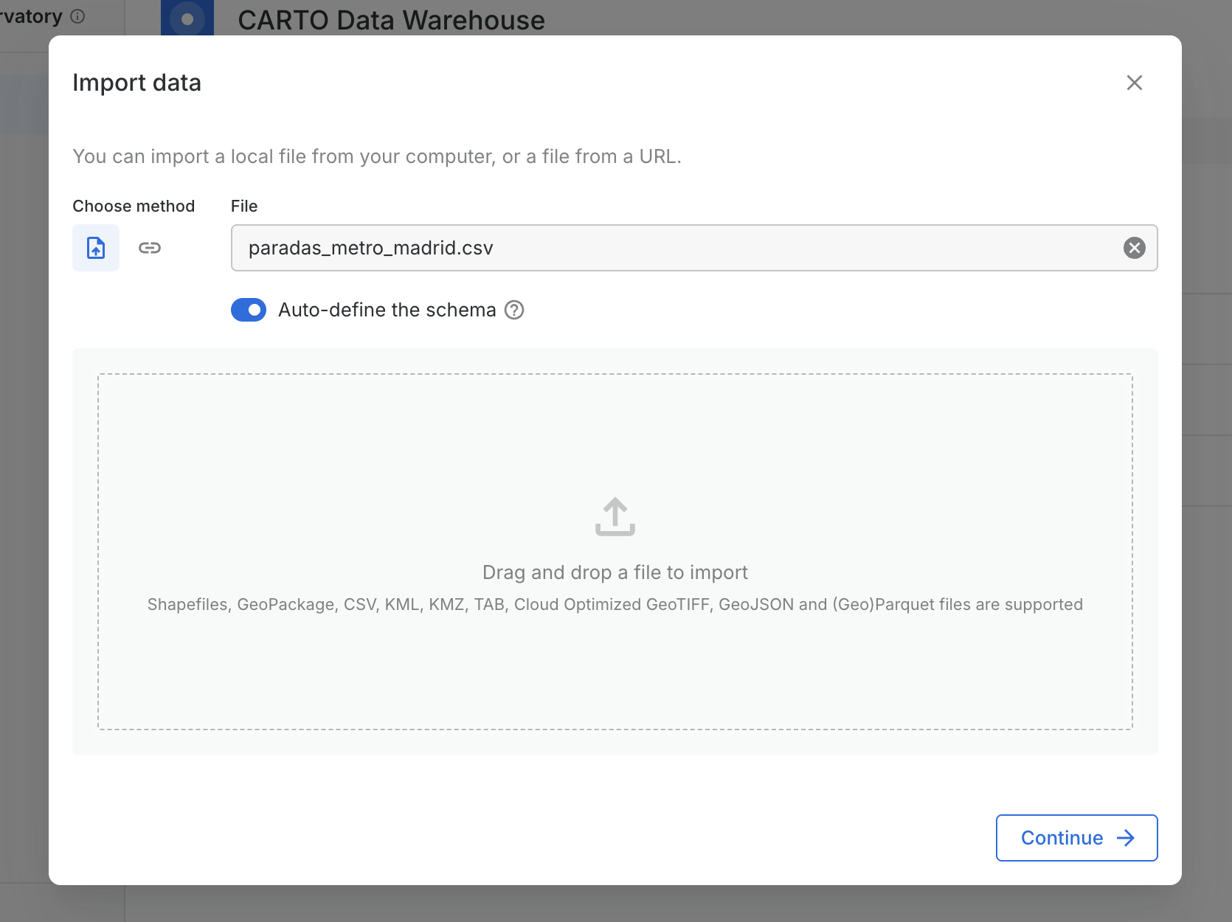1232x922 pixels.
Task: Close the Import data dialog
Action: click(x=1134, y=83)
